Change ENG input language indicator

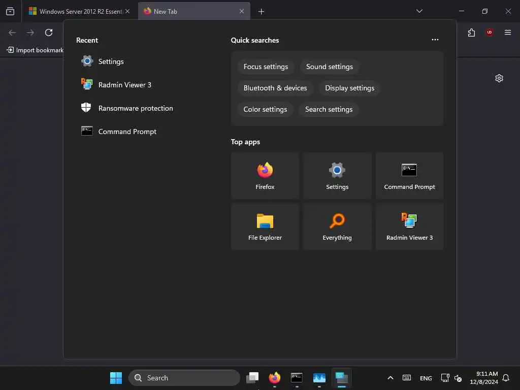[x=426, y=378]
